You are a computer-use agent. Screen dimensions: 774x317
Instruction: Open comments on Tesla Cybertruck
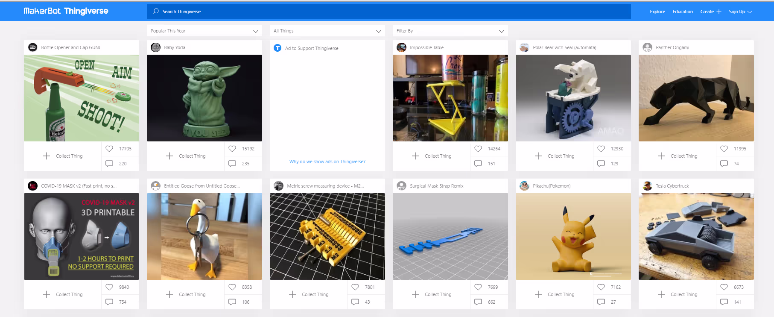pos(724,302)
